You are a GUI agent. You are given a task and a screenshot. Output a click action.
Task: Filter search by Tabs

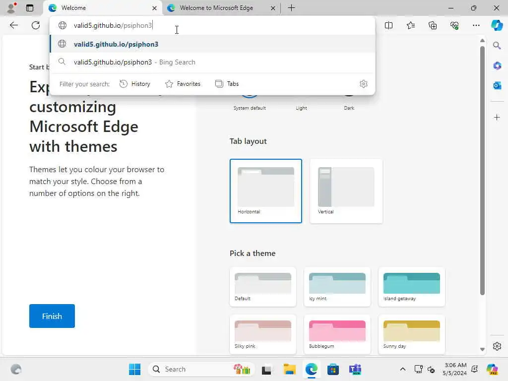[227, 84]
